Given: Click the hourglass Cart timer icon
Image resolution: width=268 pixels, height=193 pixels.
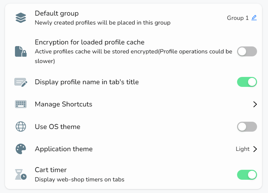Looking at the screenshot, I should (x=21, y=174).
